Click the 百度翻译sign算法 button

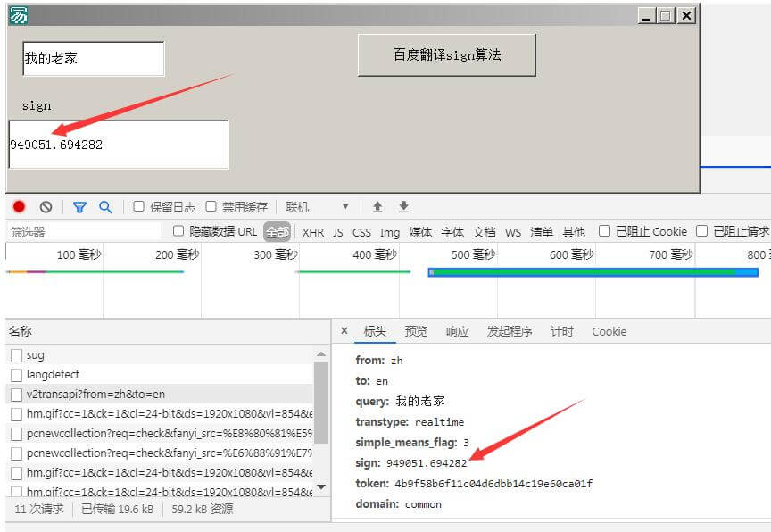click(446, 55)
